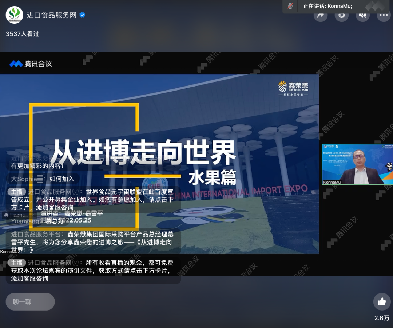
Task: Click the slide subtitle 水果篇
Action: pos(213,177)
